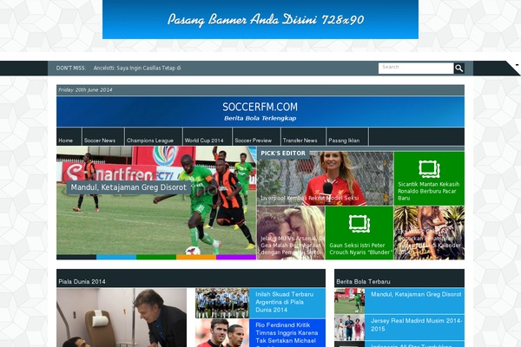Open Argentina squad team thumbnail
Image resolution: width=521 pixels, height=347 pixels.
[222, 303]
